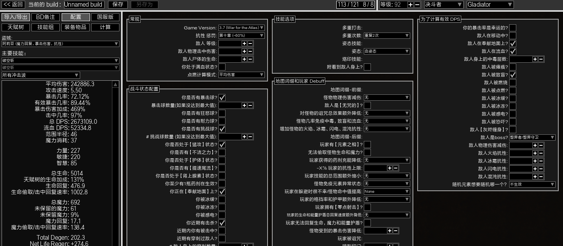Click the Unnamed build name field
The height and width of the screenshot is (246, 563).
(x=84, y=5)
